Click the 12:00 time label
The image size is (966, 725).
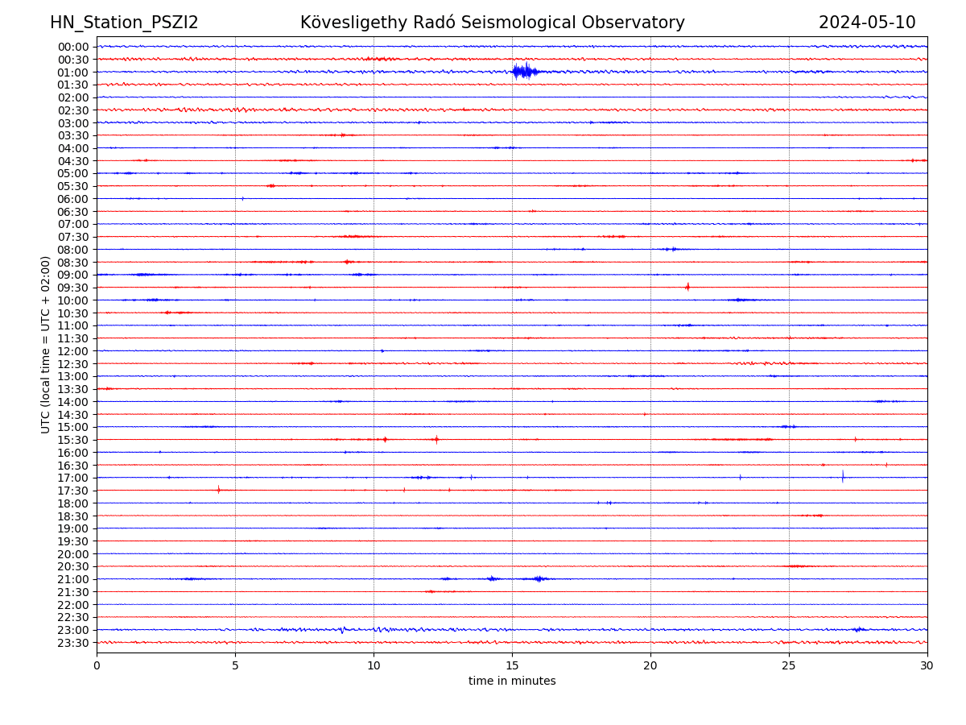[x=73, y=351]
